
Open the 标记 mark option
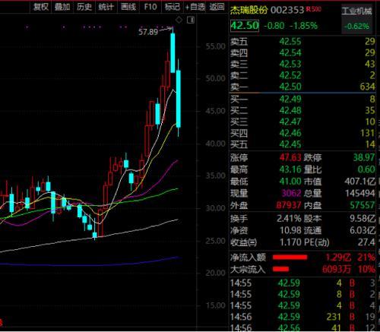(x=173, y=7)
